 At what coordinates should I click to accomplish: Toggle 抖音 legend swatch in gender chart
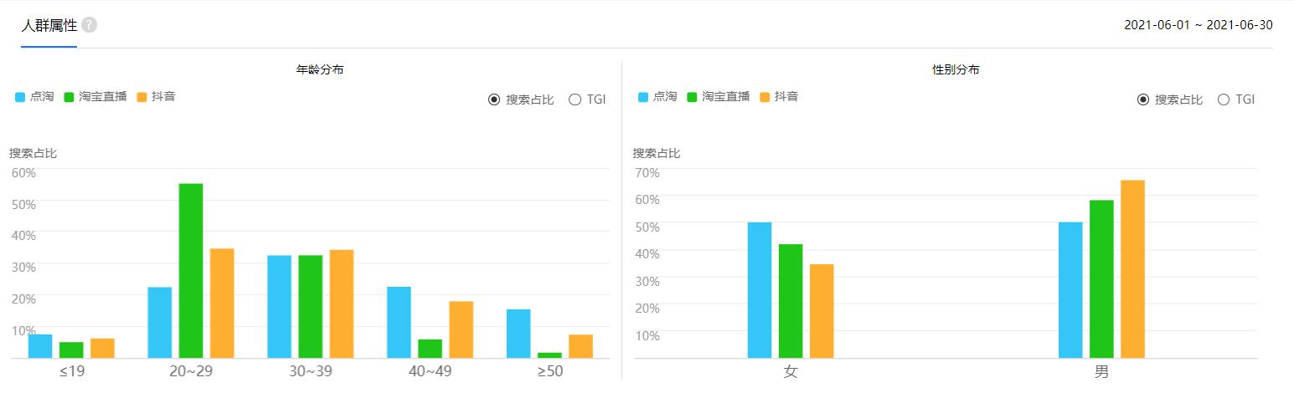[x=766, y=97]
